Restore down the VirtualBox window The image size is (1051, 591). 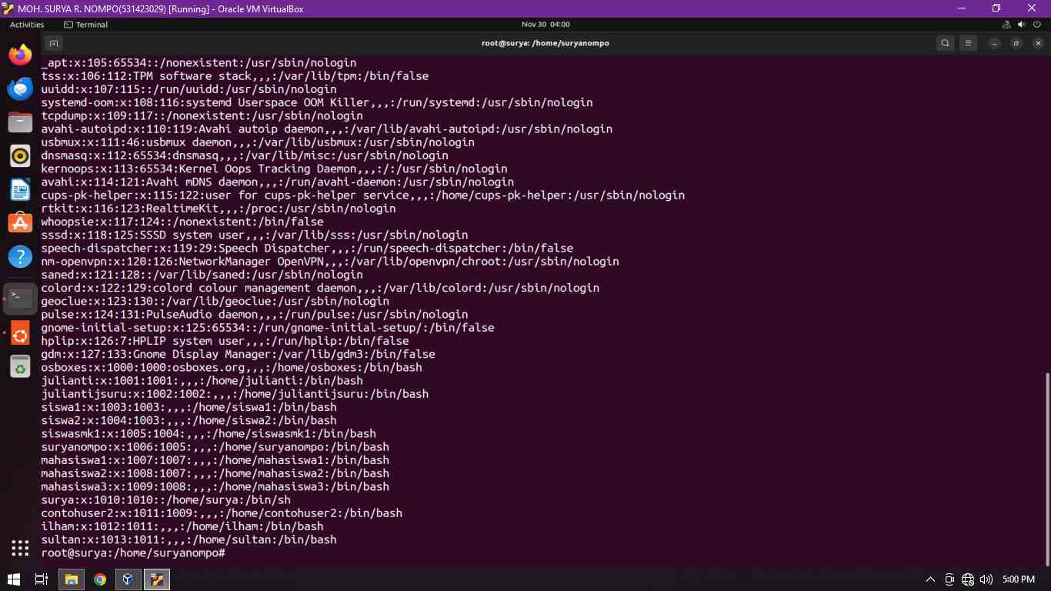coord(996,8)
